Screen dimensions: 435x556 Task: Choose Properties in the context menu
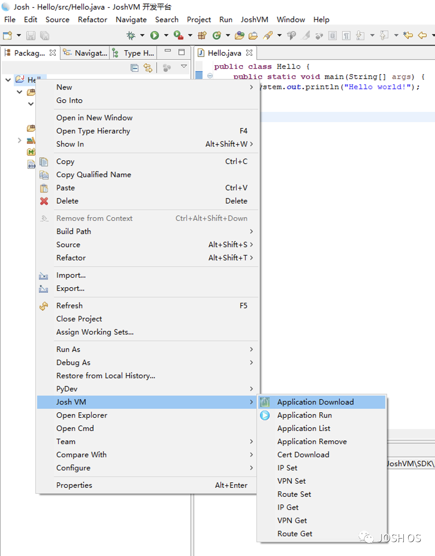pyautogui.click(x=147, y=485)
